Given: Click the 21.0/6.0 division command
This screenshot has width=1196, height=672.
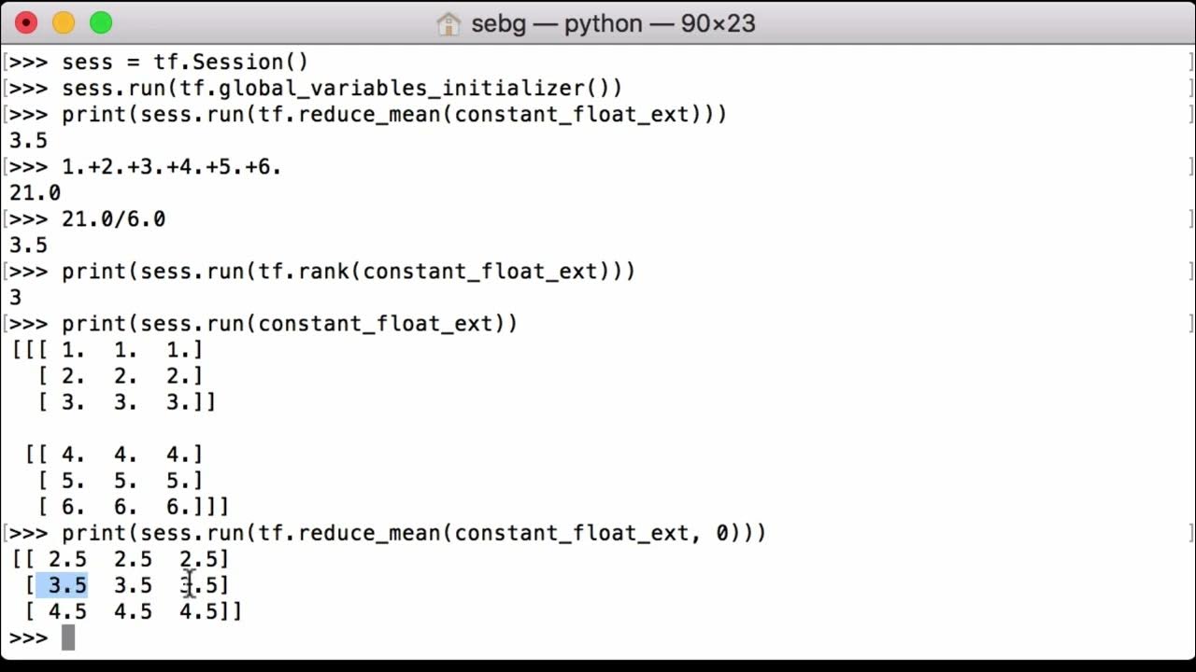Looking at the screenshot, I should click(x=114, y=219).
